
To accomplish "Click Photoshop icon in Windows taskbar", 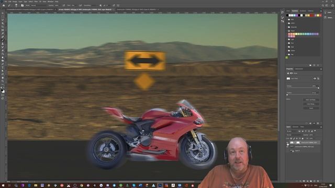I will (x=160, y=185).
